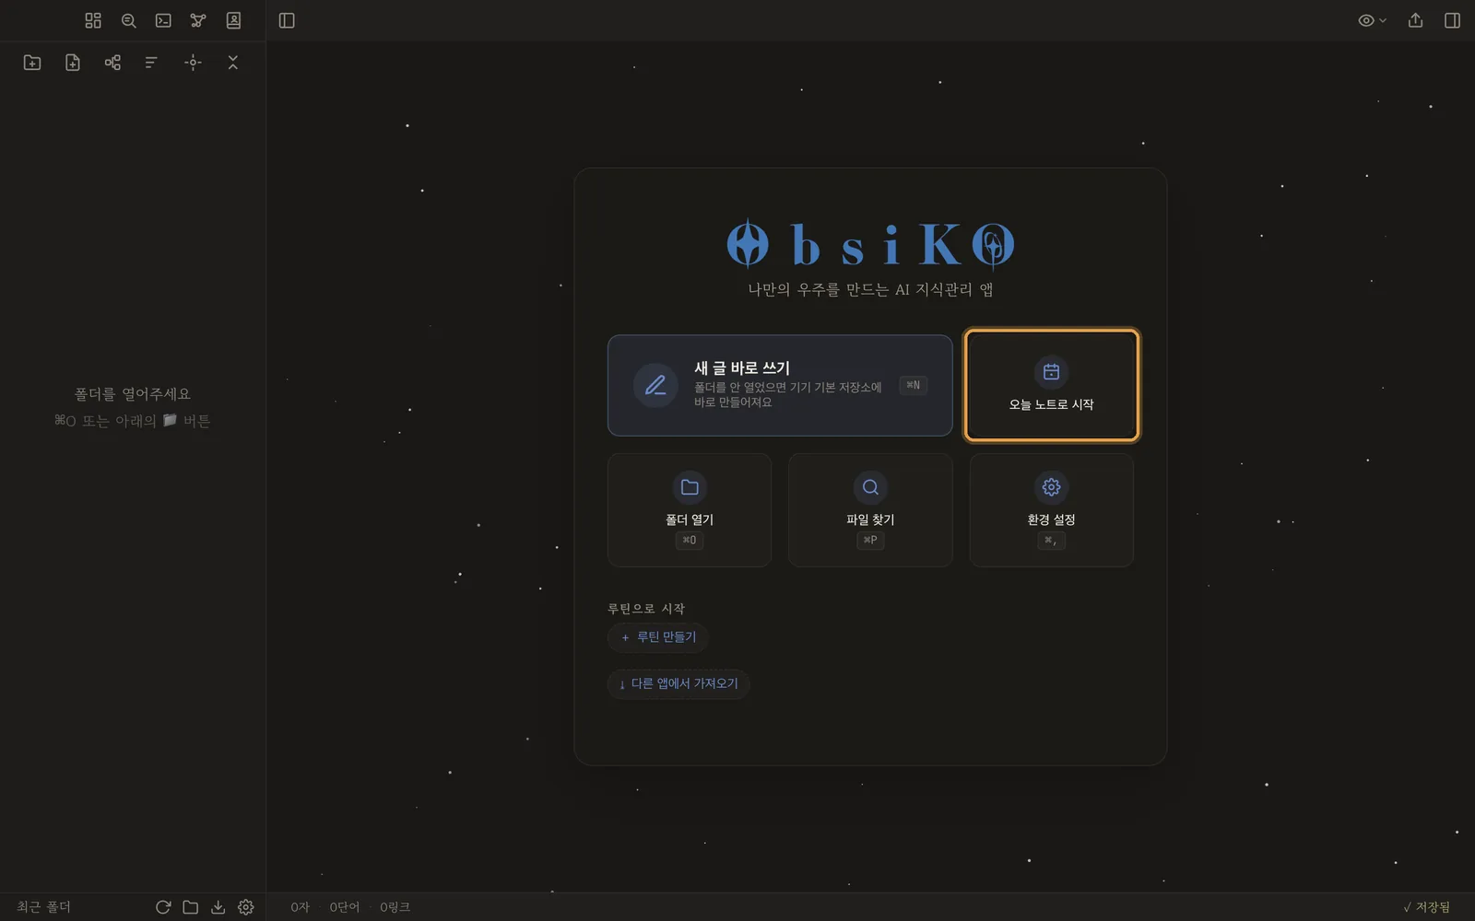The image size is (1475, 921).
Task: Toggle the left sidebar panel
Action: click(x=287, y=20)
